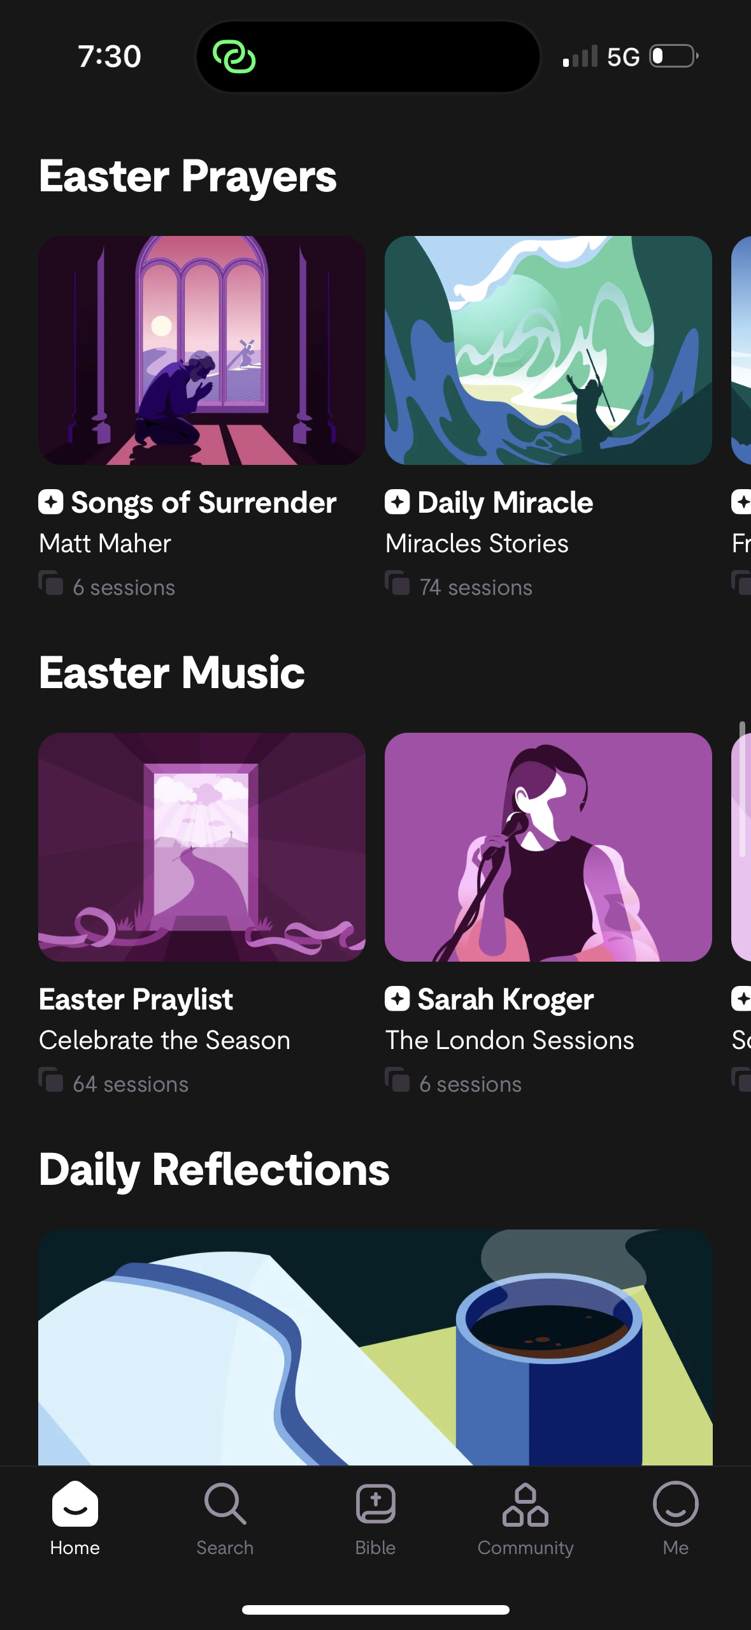Viewport: 751px width, 1630px height.
Task: Open the Me smiley profile icon
Action: pyautogui.click(x=675, y=1505)
